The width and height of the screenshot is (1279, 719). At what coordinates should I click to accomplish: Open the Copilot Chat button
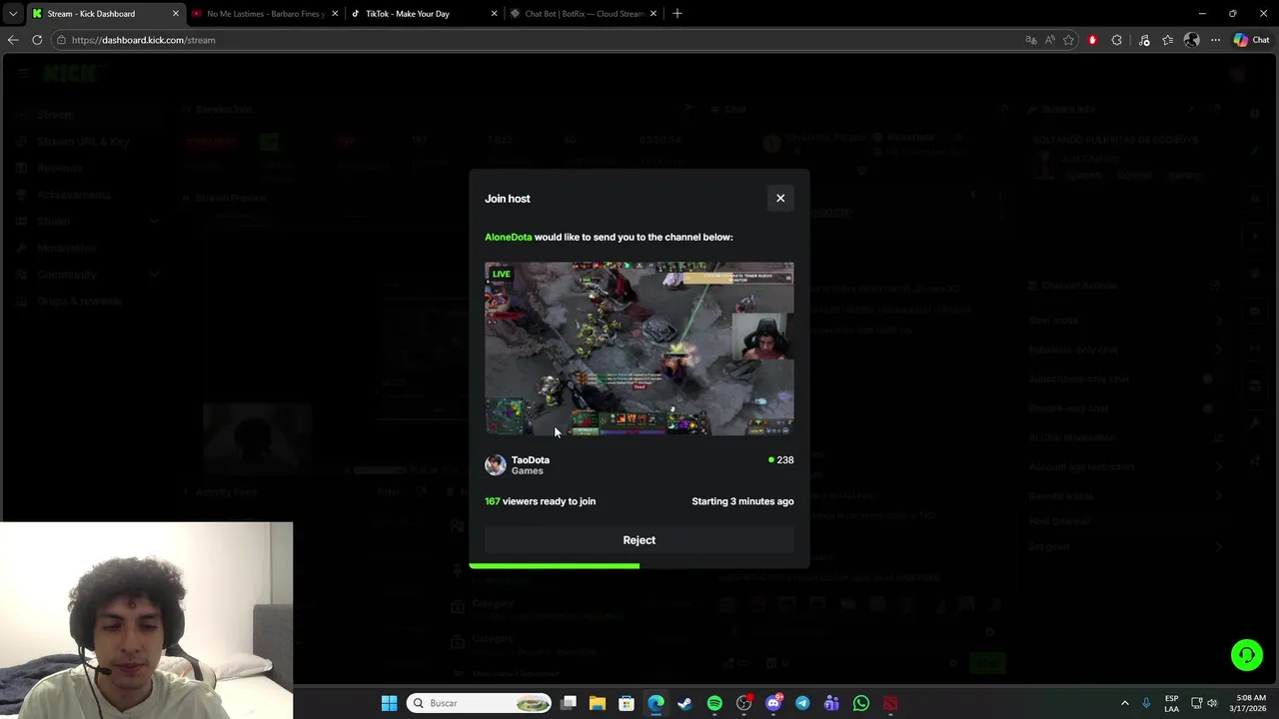(1251, 40)
